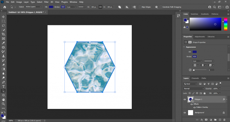This screenshot has height=122, width=230.
Task: Select the Horizontal Type tool
Action: pyautogui.click(x=3, y=87)
